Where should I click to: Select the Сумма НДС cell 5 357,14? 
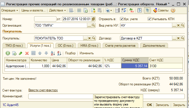coord(135,66)
